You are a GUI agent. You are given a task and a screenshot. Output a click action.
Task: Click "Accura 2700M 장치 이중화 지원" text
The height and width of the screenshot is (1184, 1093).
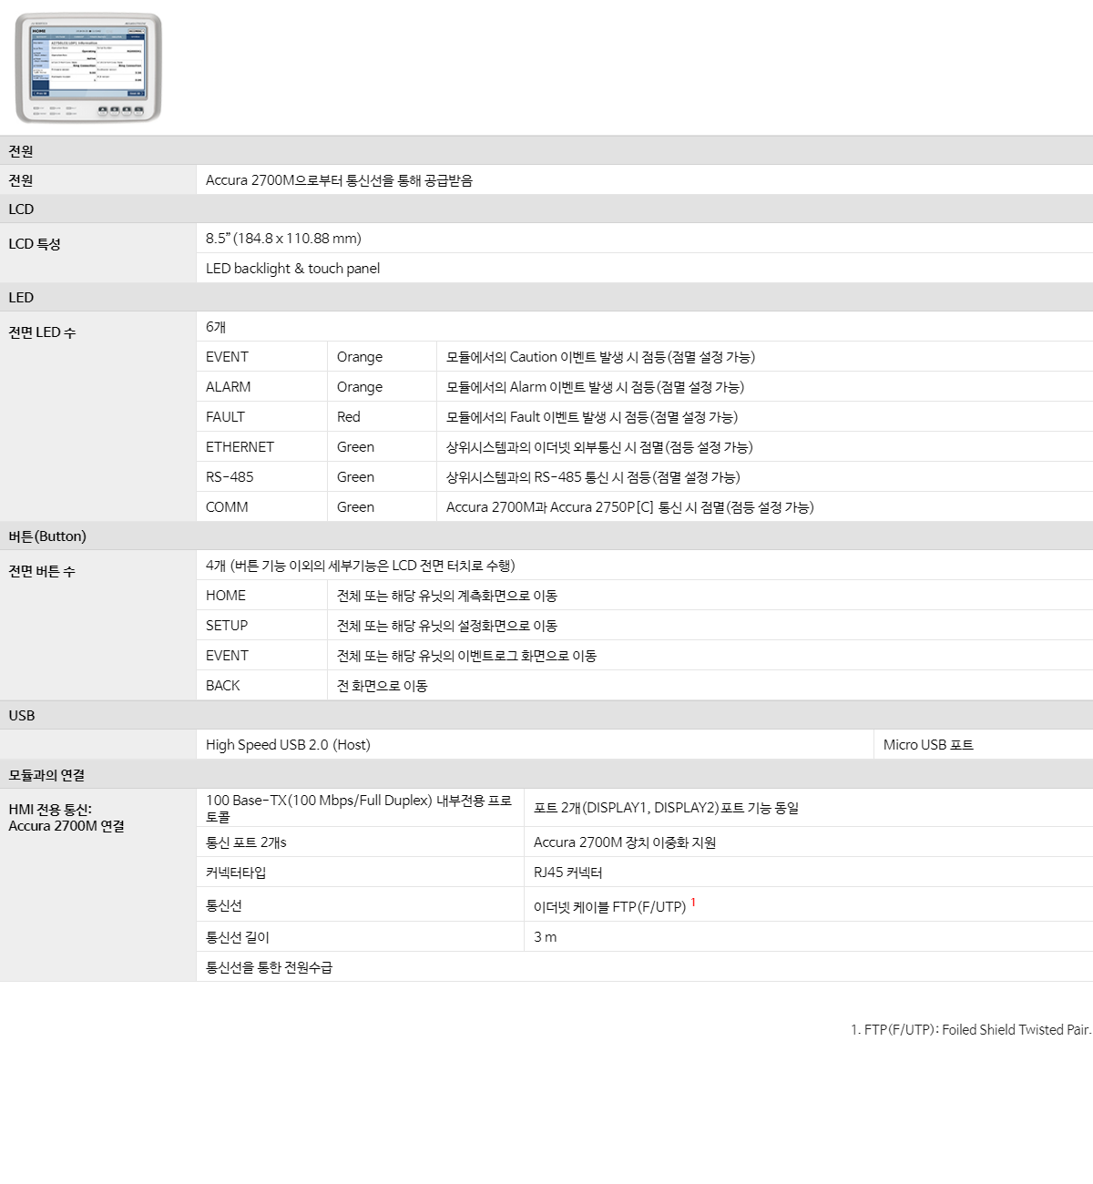tap(625, 842)
